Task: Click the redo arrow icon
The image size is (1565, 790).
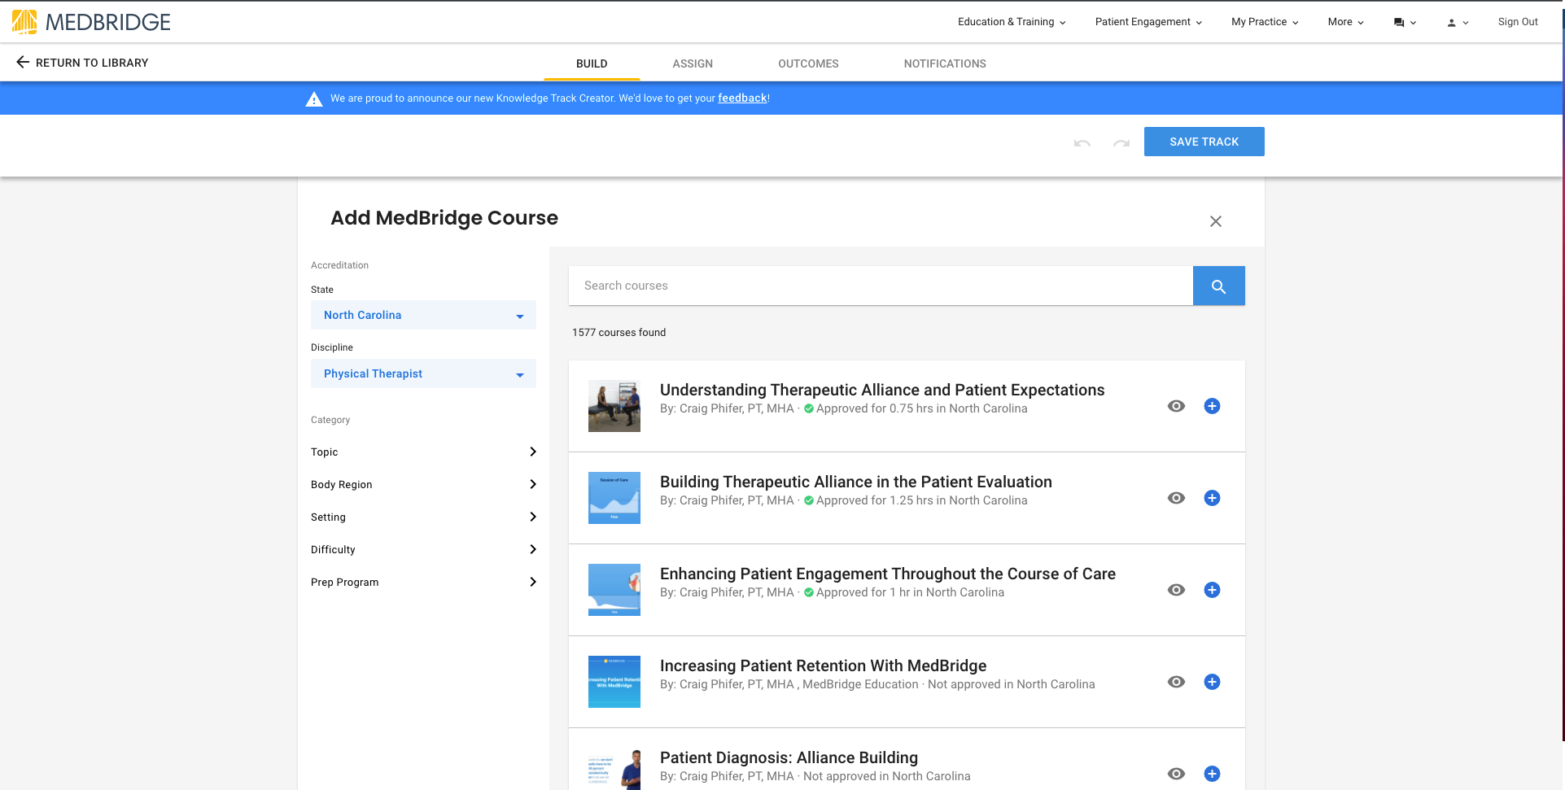Action: click(1121, 142)
